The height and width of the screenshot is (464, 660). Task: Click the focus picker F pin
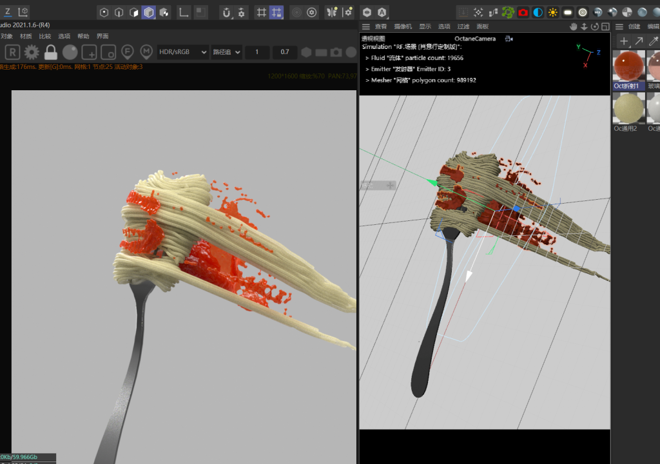127,52
